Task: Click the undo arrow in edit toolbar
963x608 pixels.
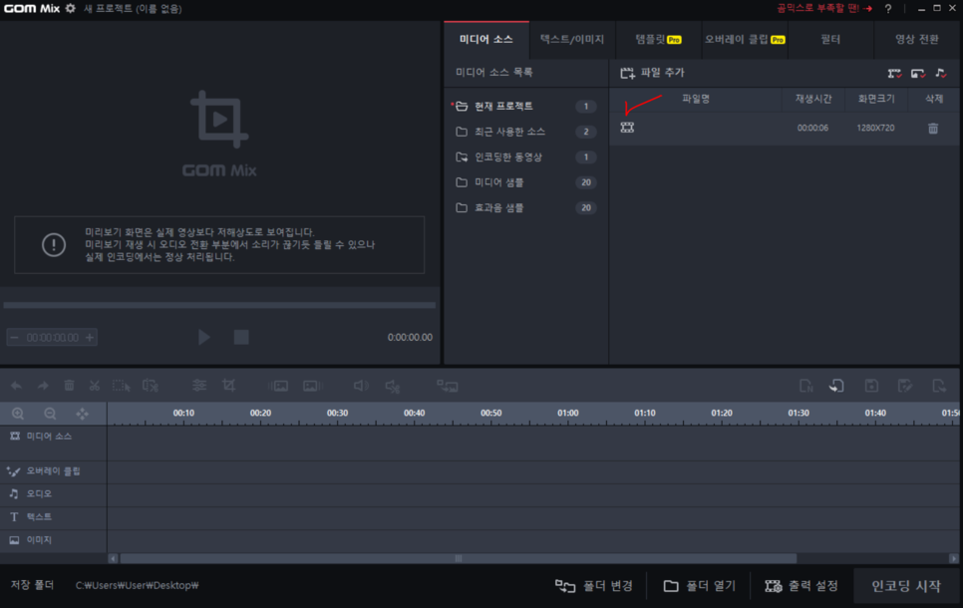Action: pyautogui.click(x=16, y=386)
